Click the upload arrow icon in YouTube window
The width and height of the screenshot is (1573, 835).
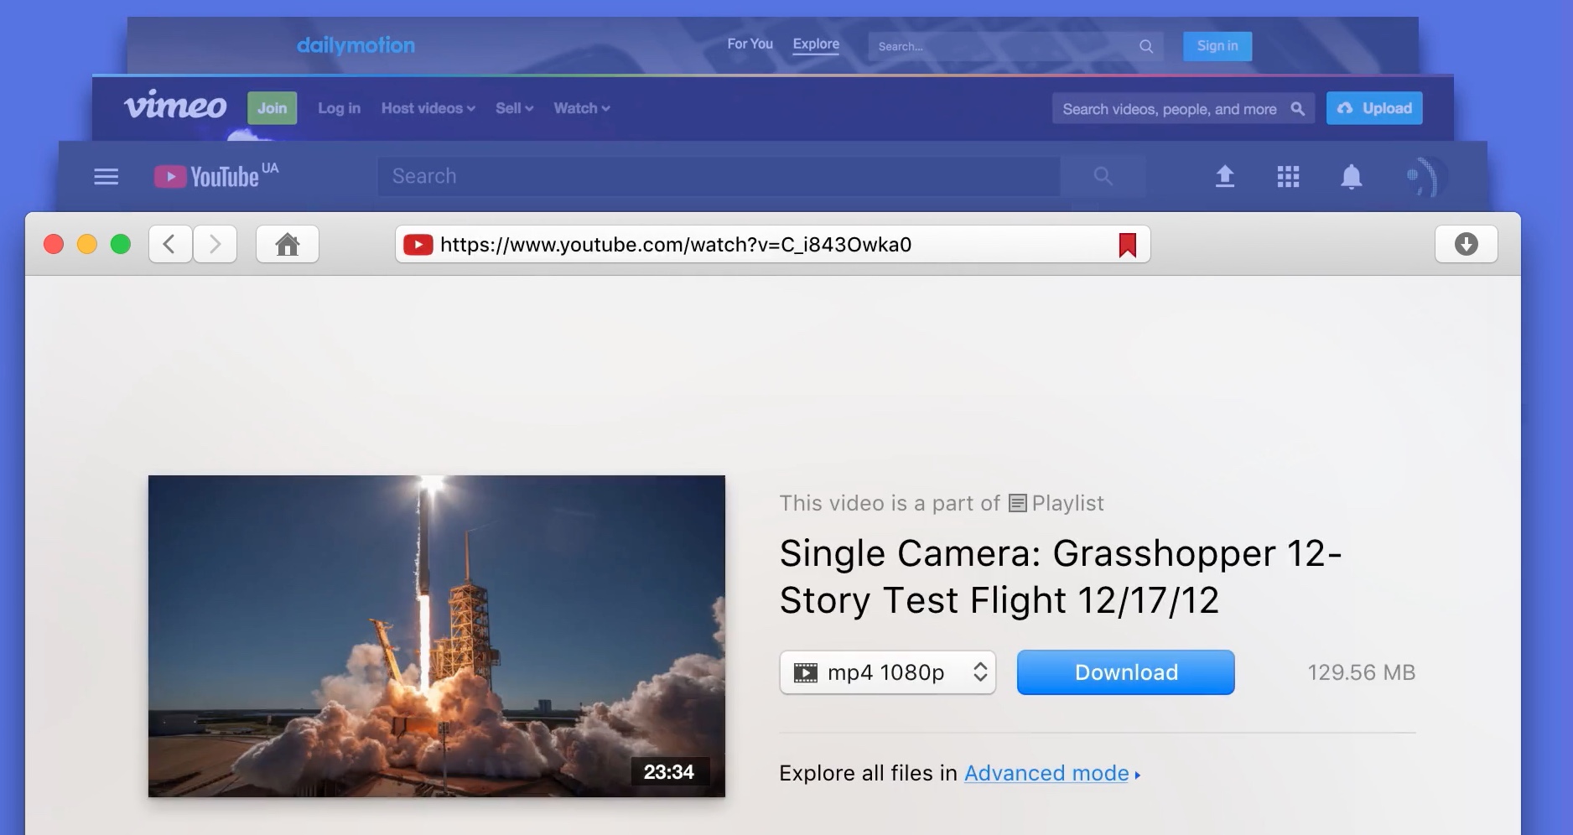click(x=1225, y=176)
